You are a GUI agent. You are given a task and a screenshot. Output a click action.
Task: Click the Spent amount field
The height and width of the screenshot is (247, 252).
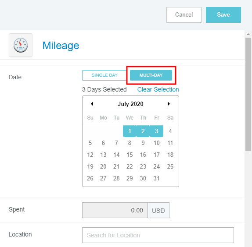(115, 210)
